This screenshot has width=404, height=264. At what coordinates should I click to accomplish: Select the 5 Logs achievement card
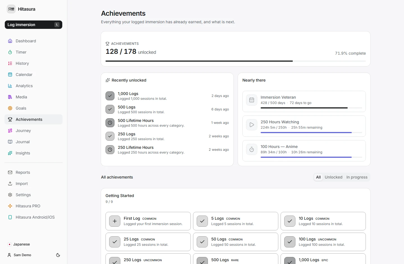[x=236, y=221]
